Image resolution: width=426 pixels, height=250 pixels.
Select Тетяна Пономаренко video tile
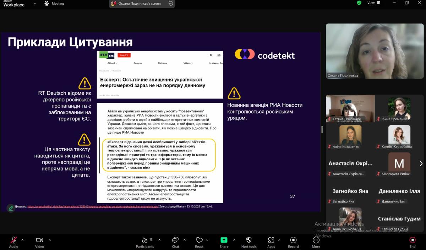350,109
